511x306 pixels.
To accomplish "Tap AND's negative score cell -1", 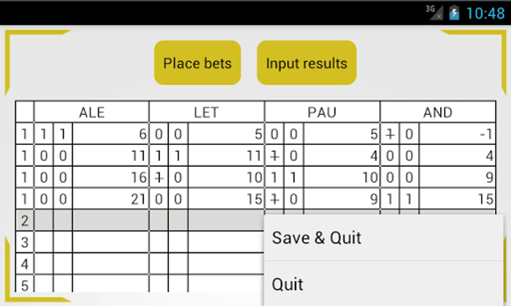I will coord(457,134).
